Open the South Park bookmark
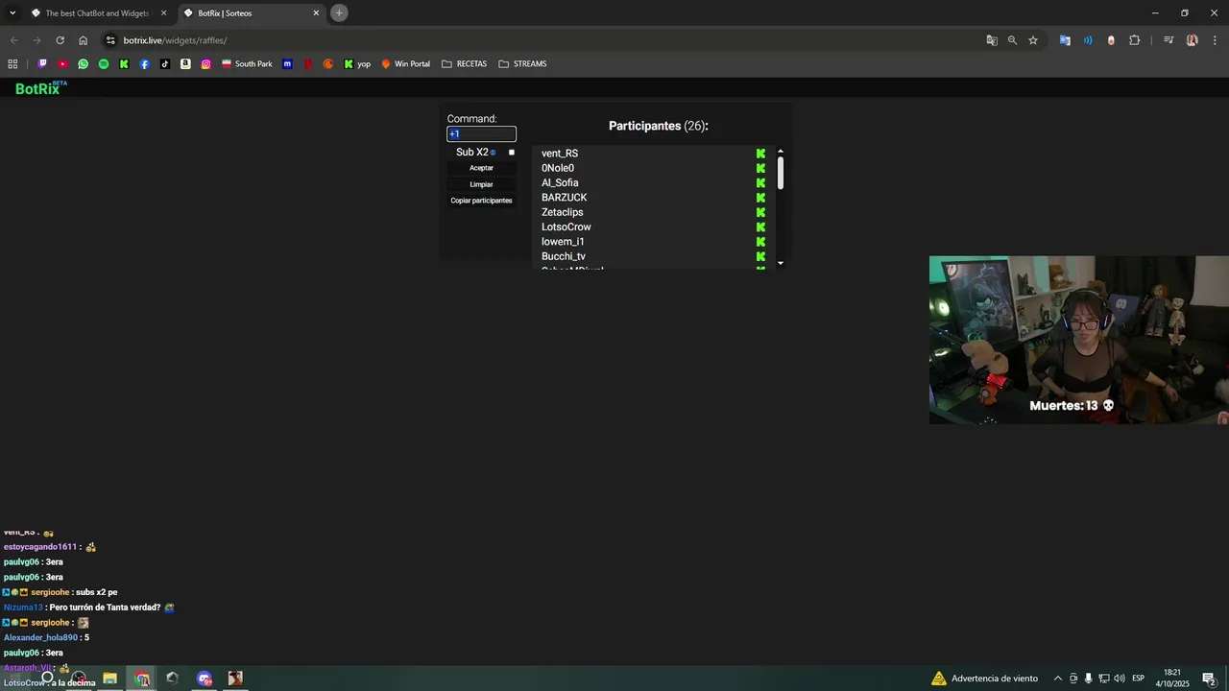Screen dimensions: 1229x691 247,64
